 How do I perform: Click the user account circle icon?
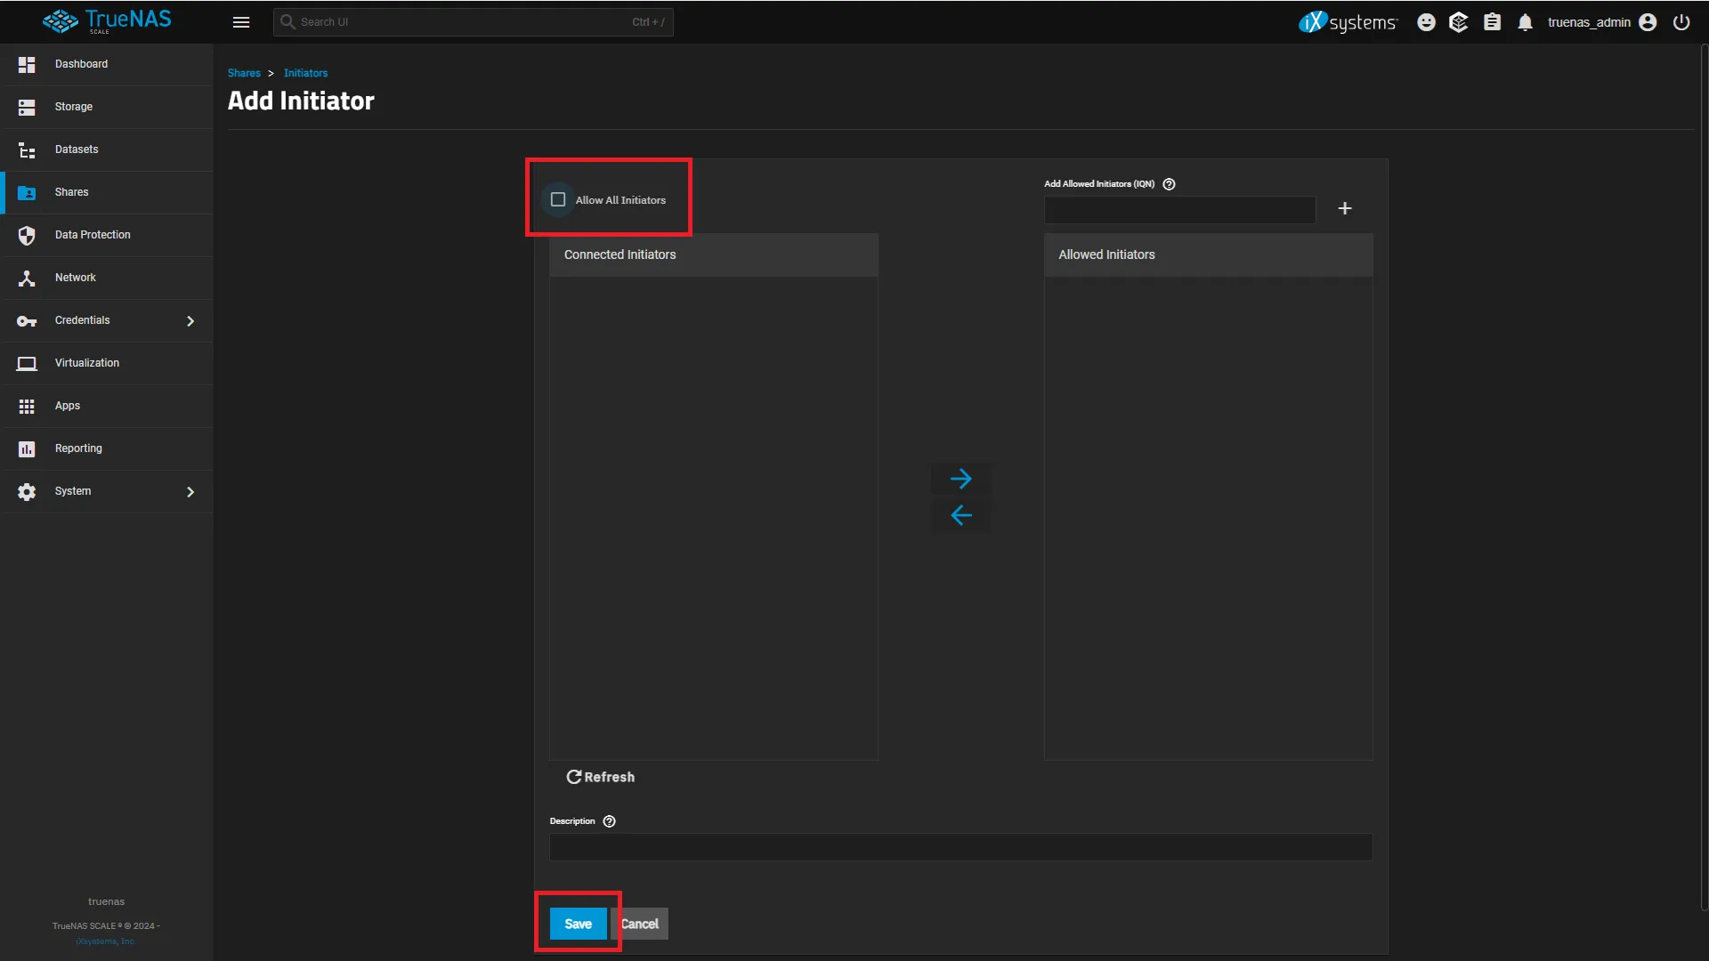[x=1648, y=22]
